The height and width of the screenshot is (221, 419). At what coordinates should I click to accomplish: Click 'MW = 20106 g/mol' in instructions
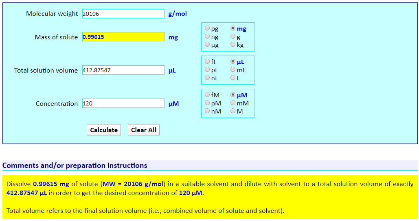[133, 184]
